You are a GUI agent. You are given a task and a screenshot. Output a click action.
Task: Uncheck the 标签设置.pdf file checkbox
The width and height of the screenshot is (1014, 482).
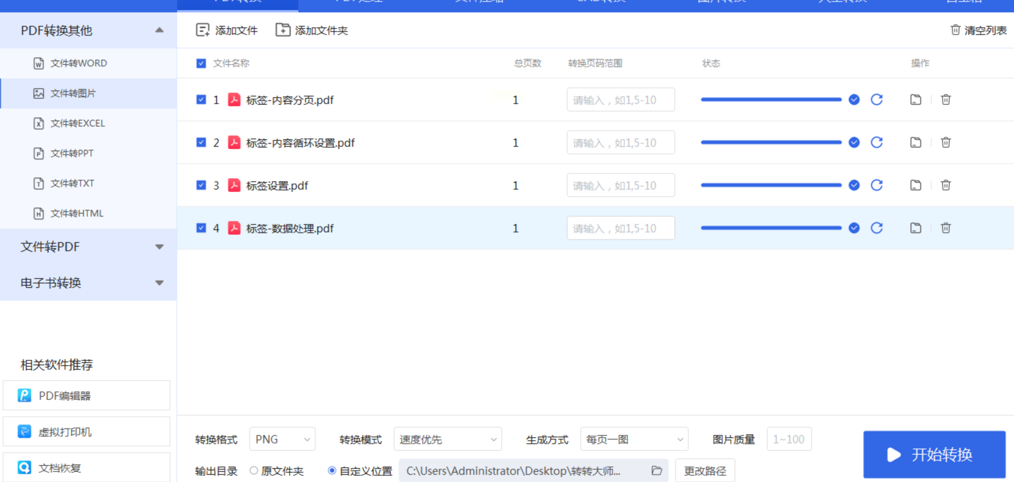tap(201, 185)
